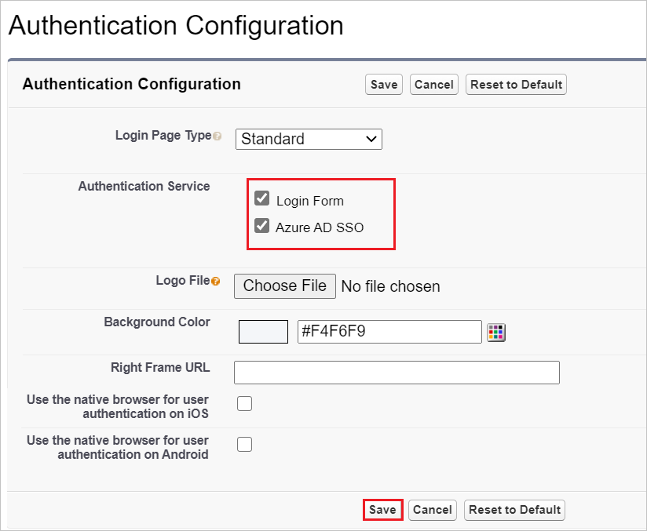Click into the Right Frame URL field

point(397,373)
